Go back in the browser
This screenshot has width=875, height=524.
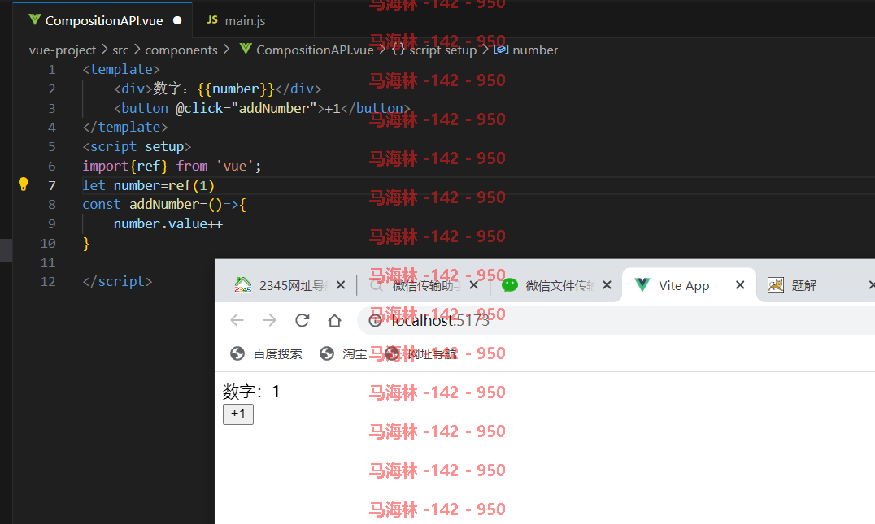237,320
